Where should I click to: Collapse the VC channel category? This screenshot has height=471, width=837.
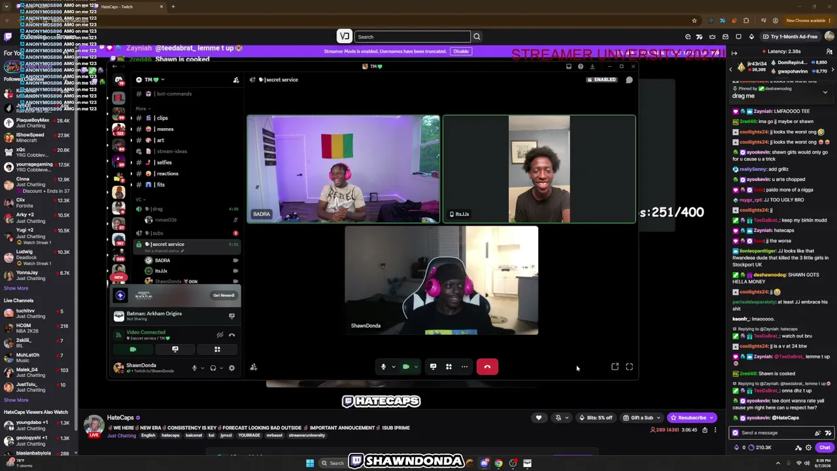[139, 199]
